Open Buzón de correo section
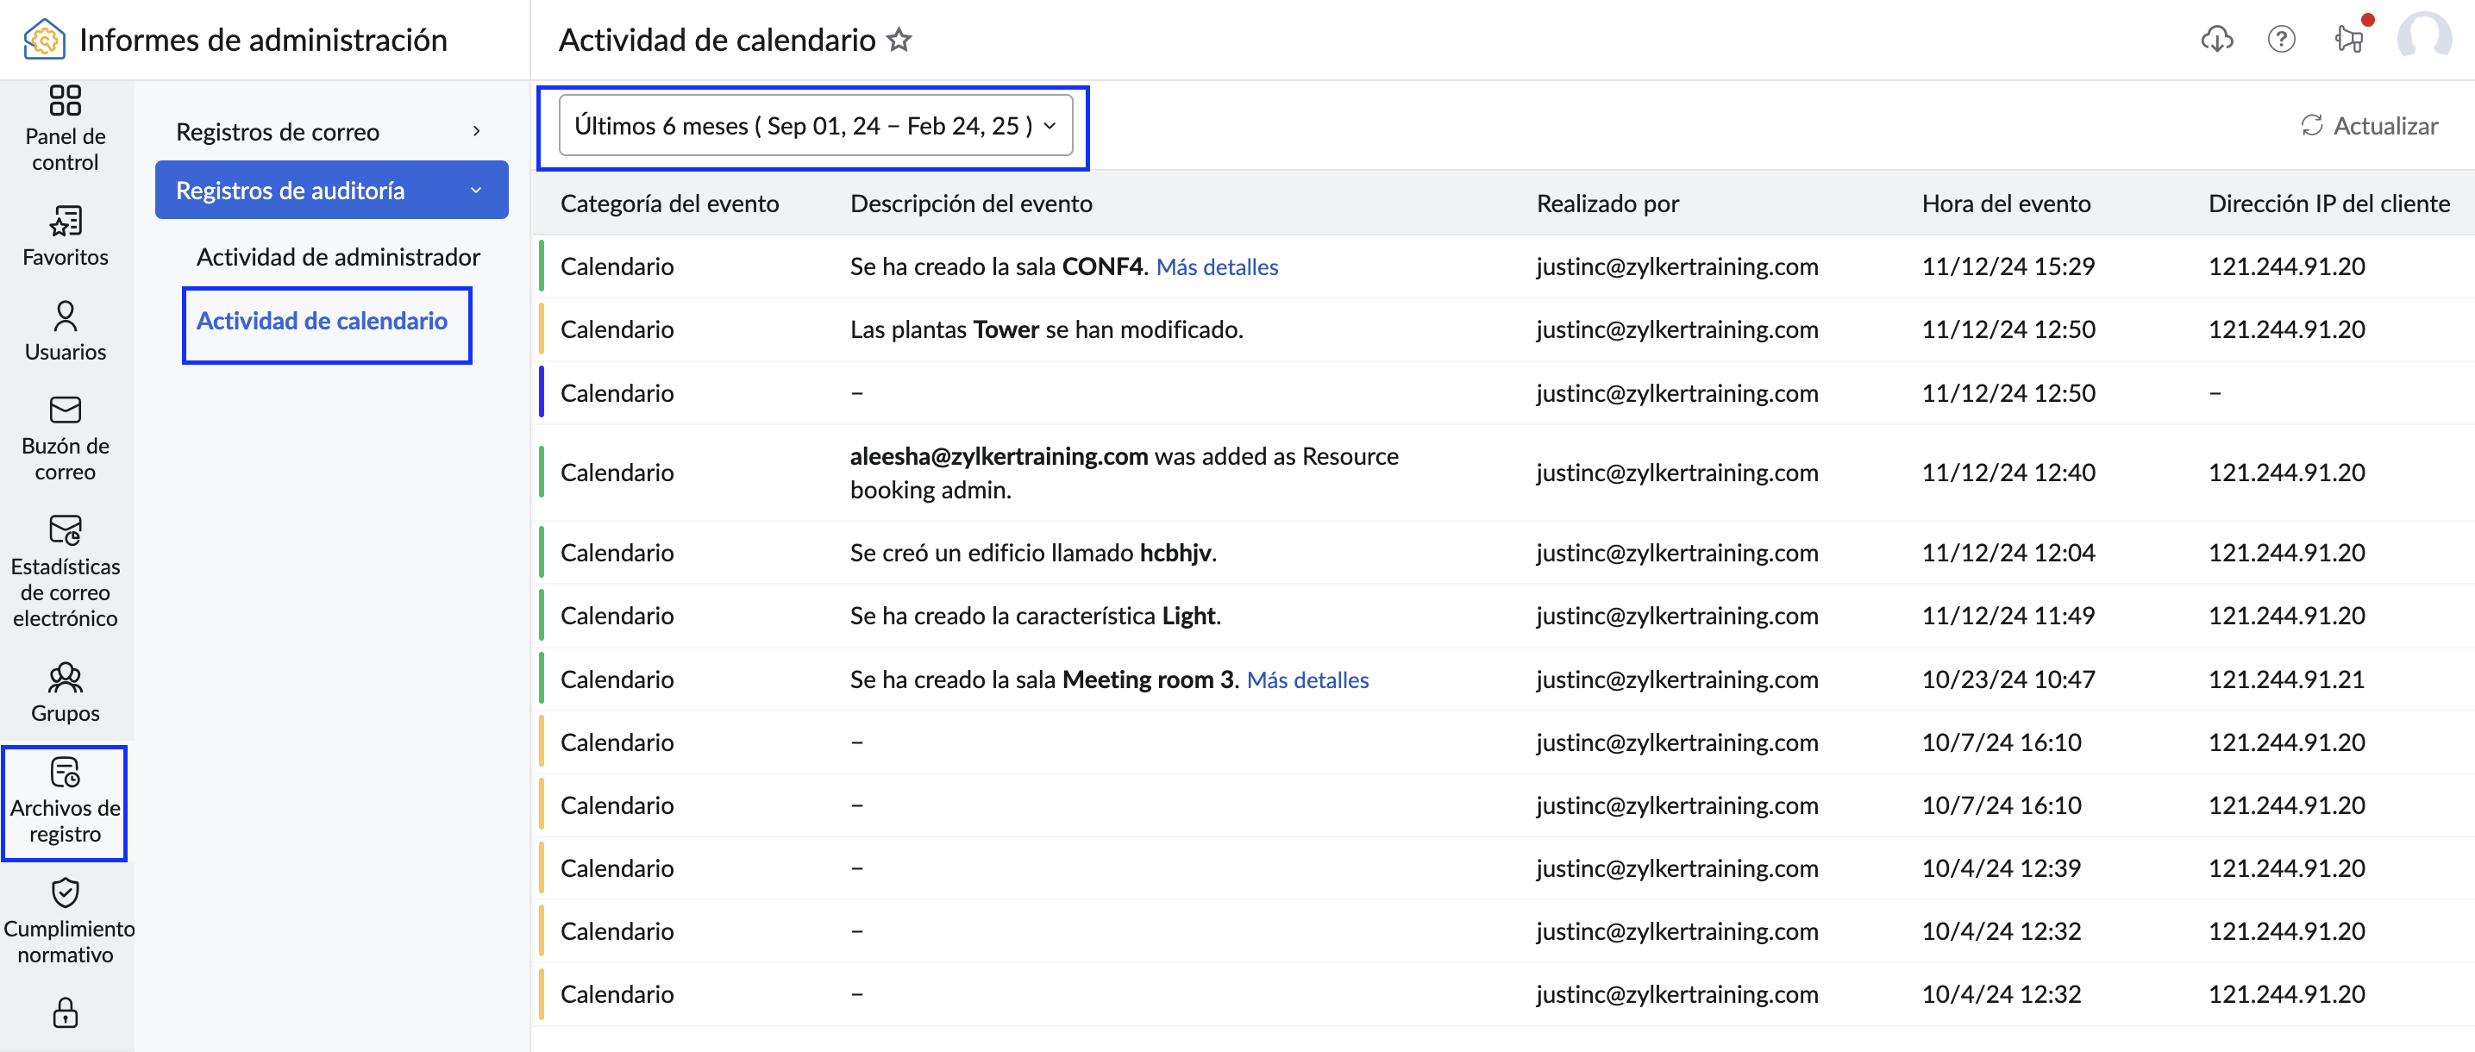Viewport: 2475px width, 1052px height. (66, 439)
